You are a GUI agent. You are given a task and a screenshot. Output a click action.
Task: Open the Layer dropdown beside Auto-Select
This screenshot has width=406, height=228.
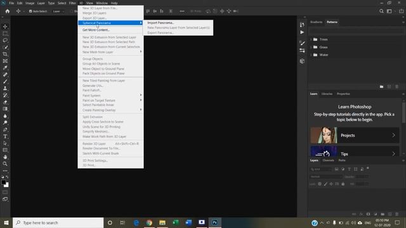[58, 11]
